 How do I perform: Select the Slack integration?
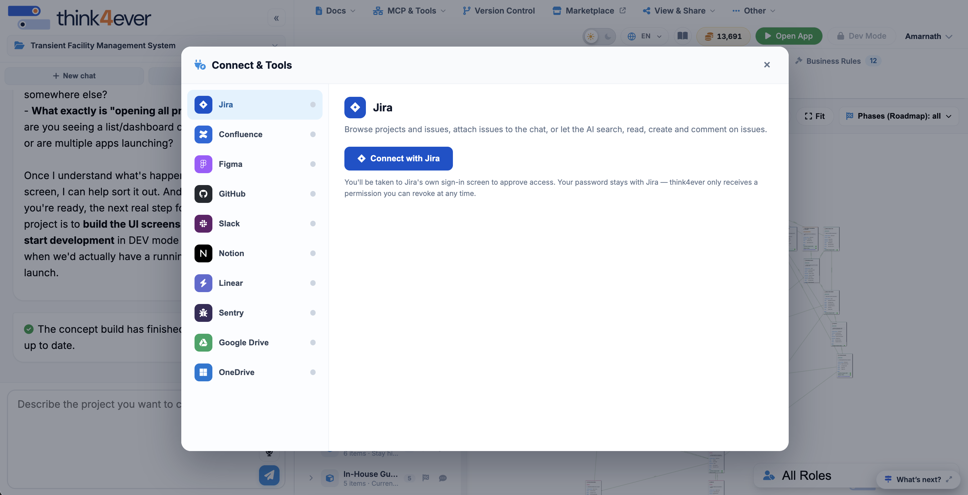(x=254, y=224)
